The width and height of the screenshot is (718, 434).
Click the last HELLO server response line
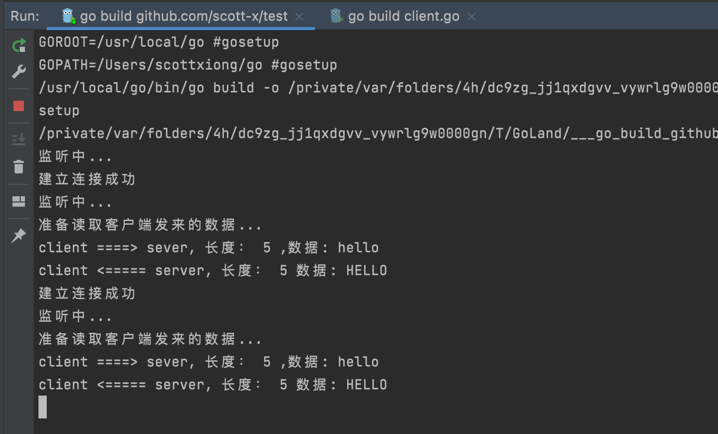point(213,385)
